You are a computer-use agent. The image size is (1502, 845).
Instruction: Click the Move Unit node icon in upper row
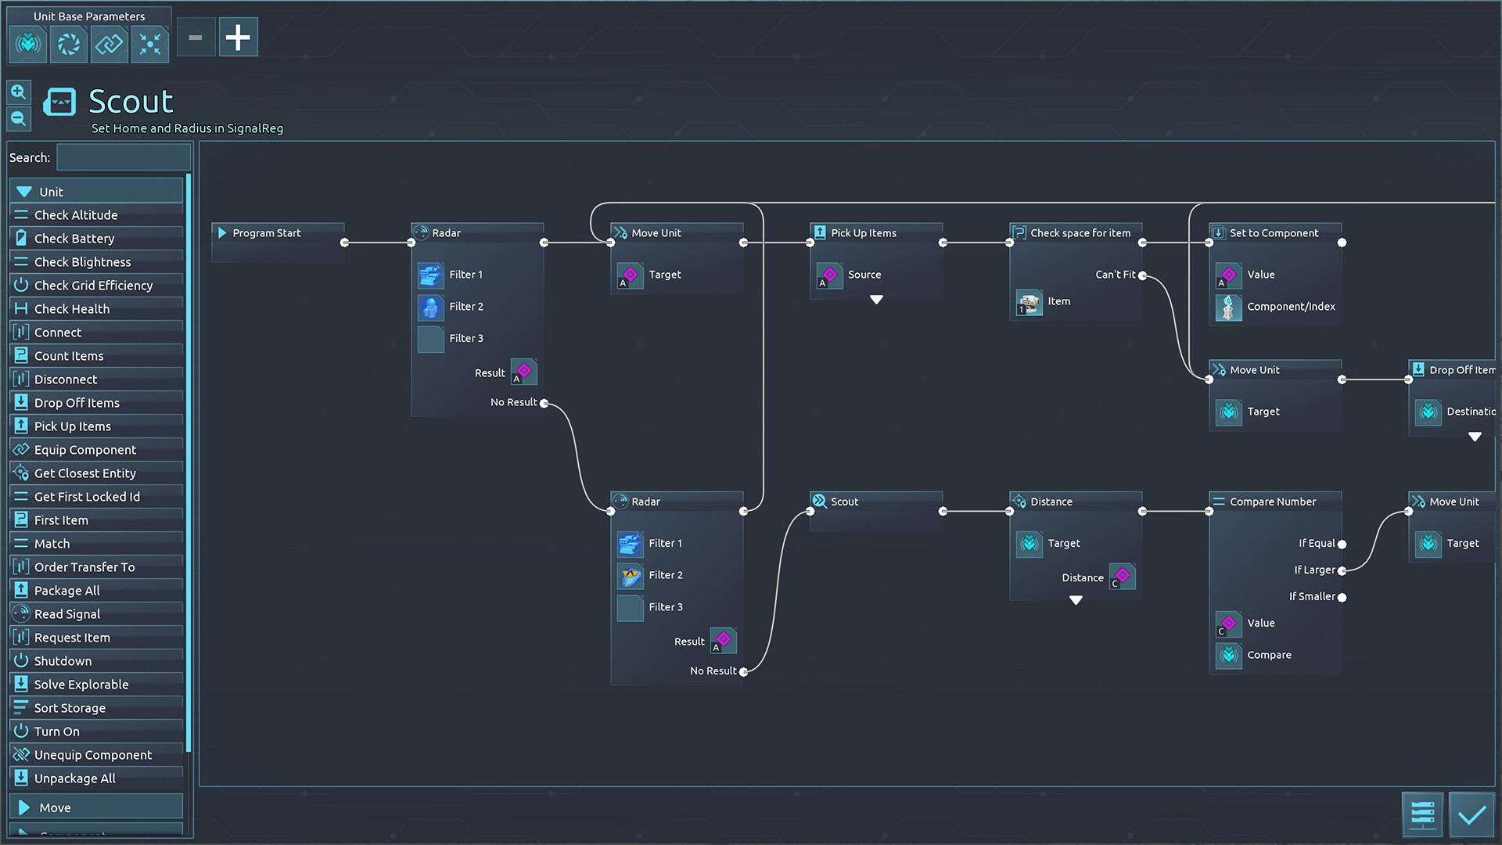[x=622, y=232]
